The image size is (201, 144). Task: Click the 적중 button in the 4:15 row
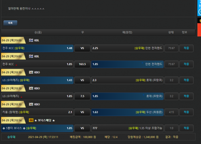(186, 112)
